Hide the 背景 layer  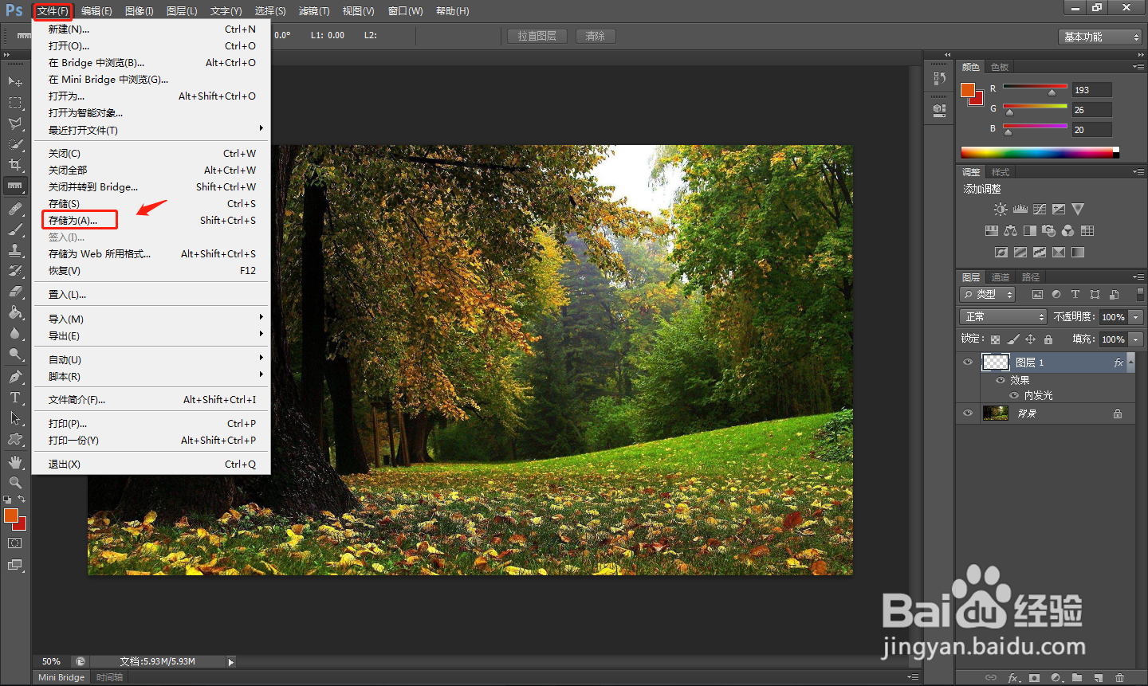[x=968, y=413]
